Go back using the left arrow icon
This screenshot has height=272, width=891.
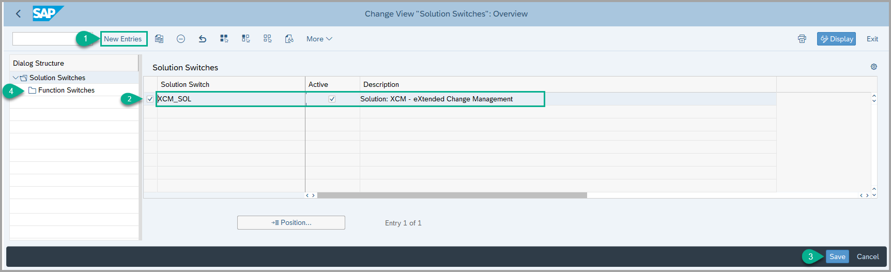tap(19, 14)
